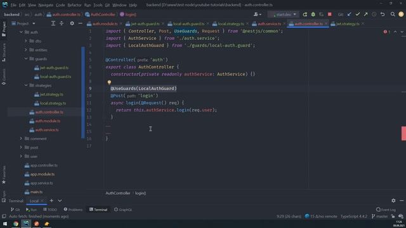Open Project panel settings gear
The image size is (406, 228).
72,23
